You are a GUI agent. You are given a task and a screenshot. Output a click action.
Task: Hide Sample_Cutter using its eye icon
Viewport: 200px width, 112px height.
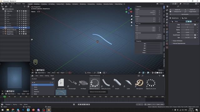pos(22,30)
